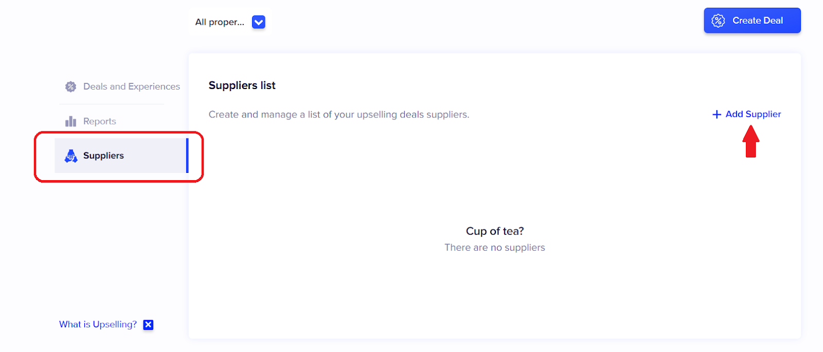Image resolution: width=823 pixels, height=352 pixels.
Task: Select the Suppliers sidebar tab
Action: (x=103, y=156)
